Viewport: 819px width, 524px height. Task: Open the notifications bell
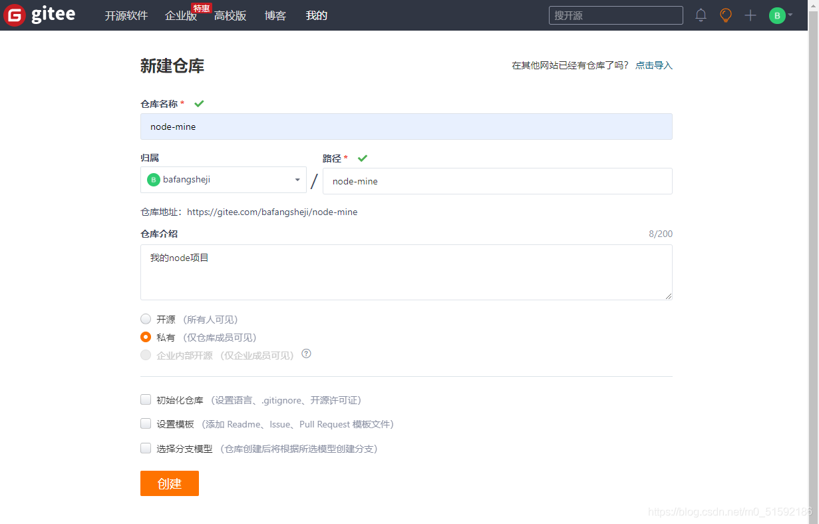[701, 15]
